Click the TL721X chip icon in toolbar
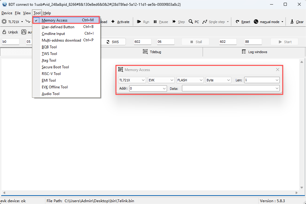The image size is (306, 204). 4,22
